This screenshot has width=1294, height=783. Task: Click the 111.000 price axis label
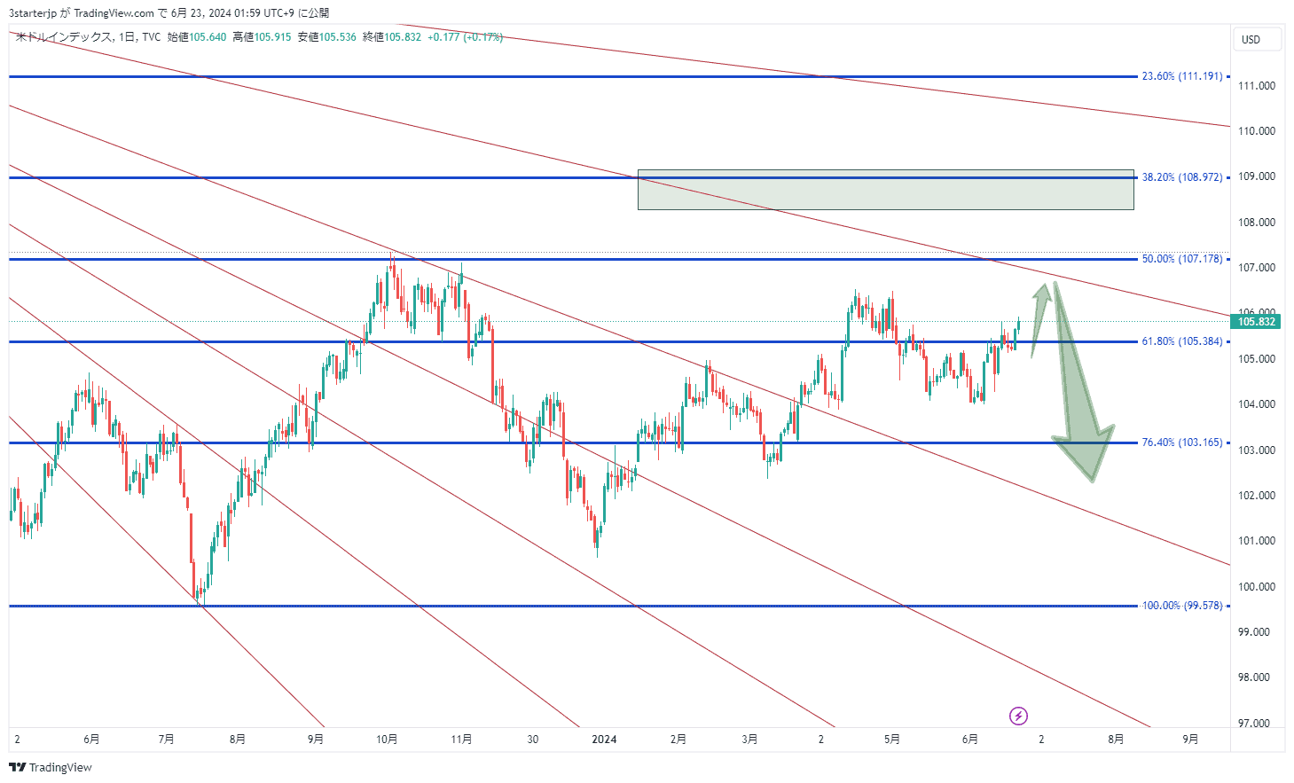[1257, 86]
